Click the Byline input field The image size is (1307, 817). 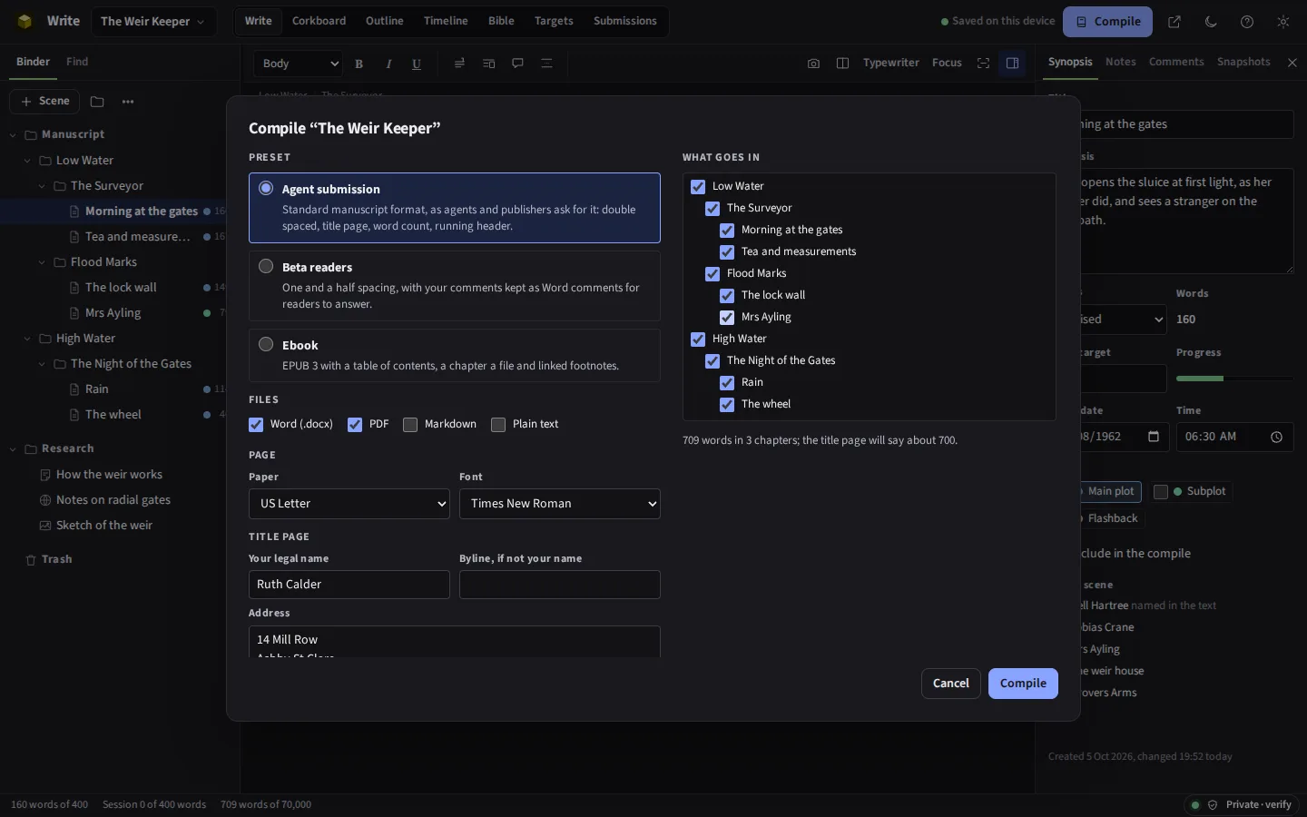[x=560, y=585]
